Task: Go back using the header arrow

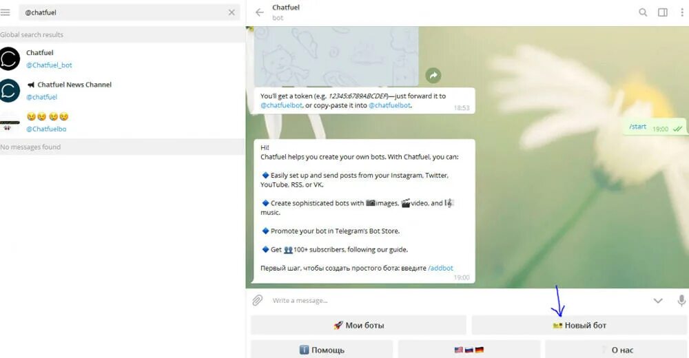Action: point(259,12)
